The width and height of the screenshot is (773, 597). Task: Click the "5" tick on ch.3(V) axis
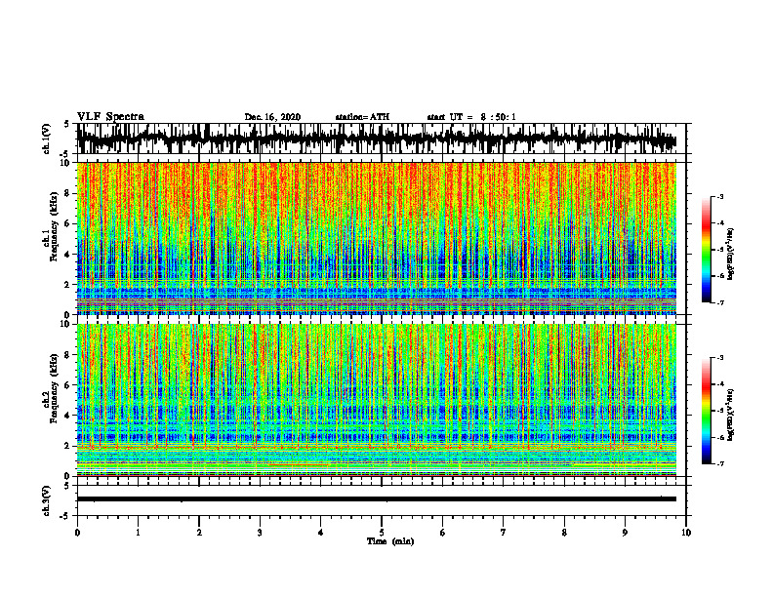pyautogui.click(x=68, y=486)
